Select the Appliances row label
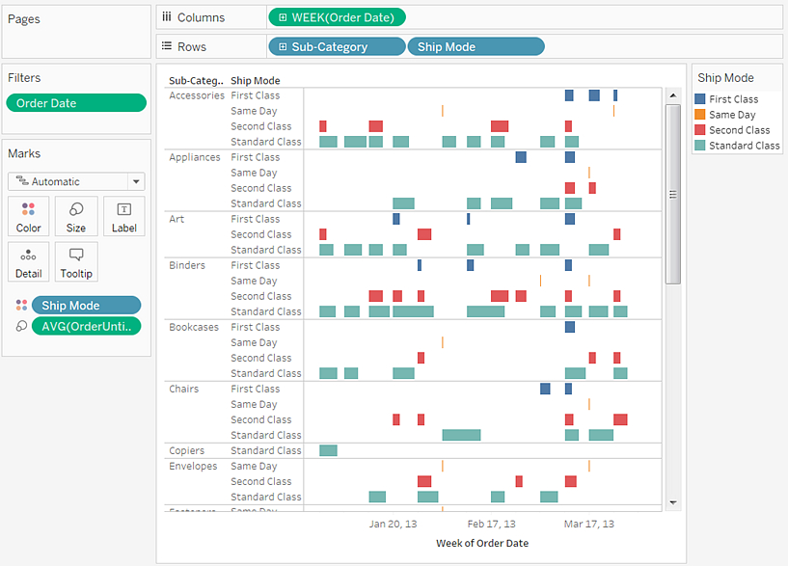Viewport: 788px width, 566px height. click(x=195, y=157)
